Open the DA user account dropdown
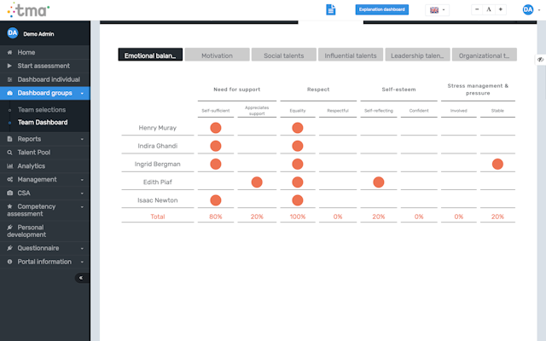This screenshot has height=341, width=546. click(531, 9)
